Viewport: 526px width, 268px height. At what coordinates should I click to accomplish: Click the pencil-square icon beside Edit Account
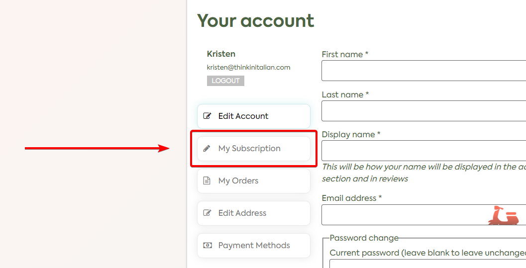click(207, 116)
